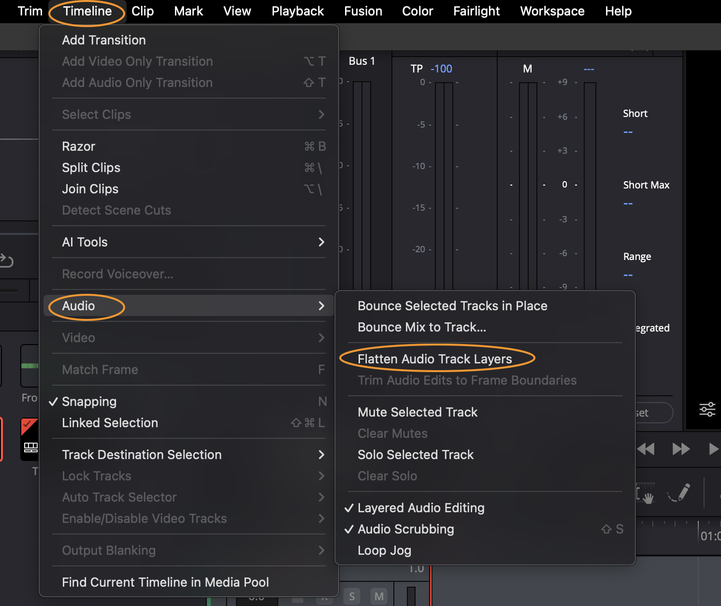Select the Razor command
The height and width of the screenshot is (606, 721).
coord(189,146)
